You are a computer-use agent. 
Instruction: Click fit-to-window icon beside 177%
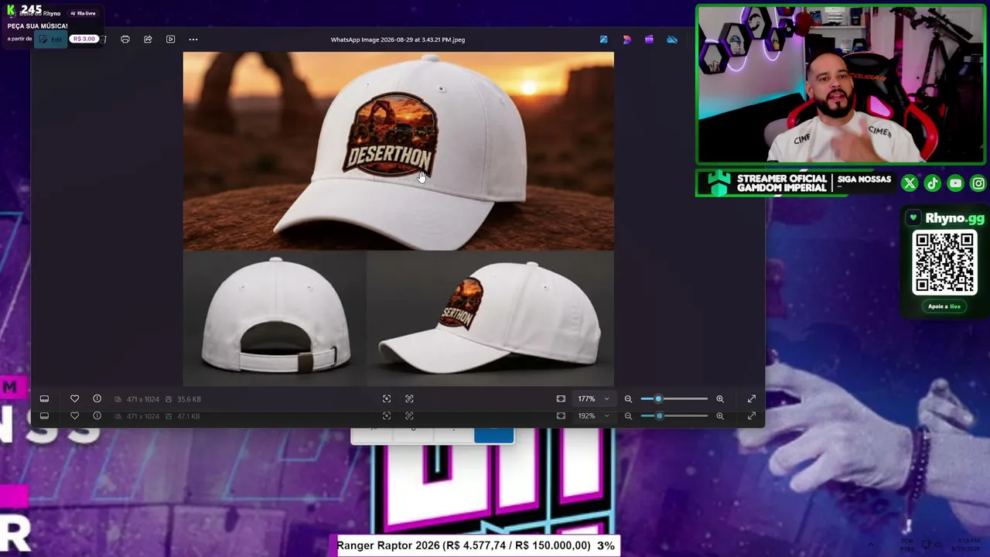tap(561, 399)
